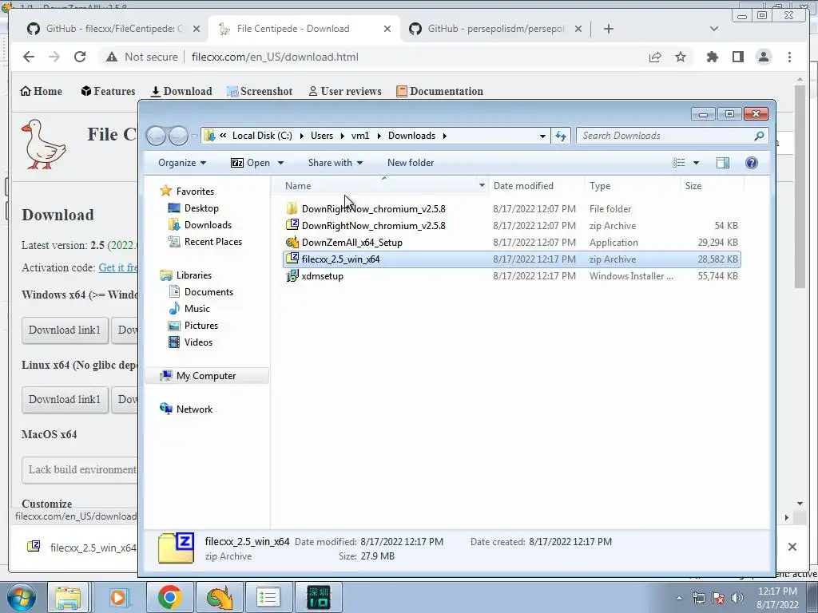Image resolution: width=818 pixels, height=613 pixels.
Task: Click the Windows x64 Download link1 button
Action: click(x=65, y=330)
